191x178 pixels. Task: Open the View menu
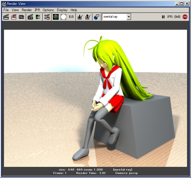15,10
